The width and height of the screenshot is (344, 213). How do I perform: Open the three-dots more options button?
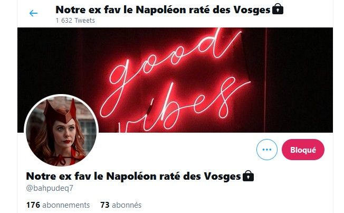267,150
